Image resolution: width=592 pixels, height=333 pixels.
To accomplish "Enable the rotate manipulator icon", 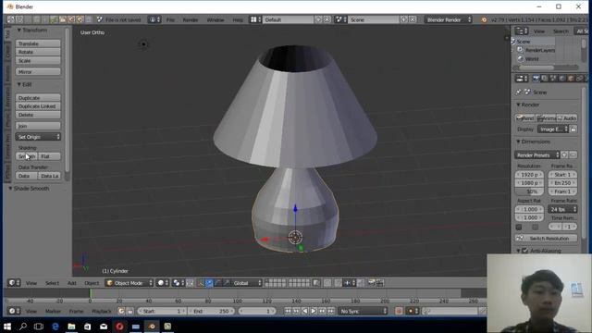I will 217,283.
